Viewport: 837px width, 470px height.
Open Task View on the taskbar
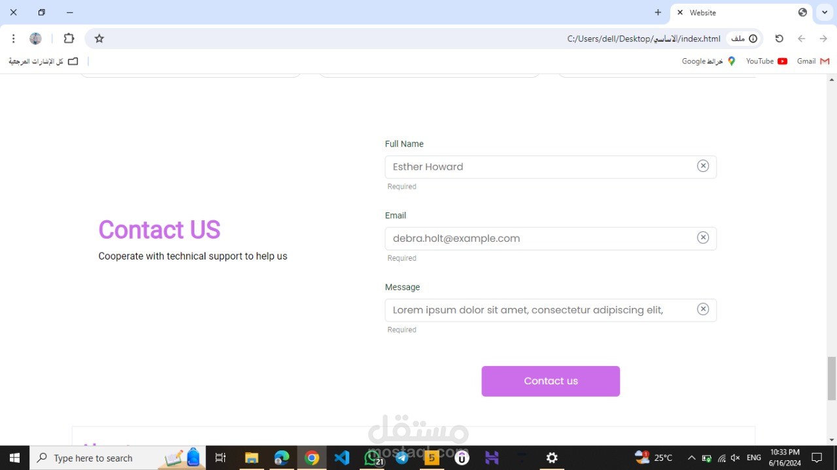click(220, 458)
